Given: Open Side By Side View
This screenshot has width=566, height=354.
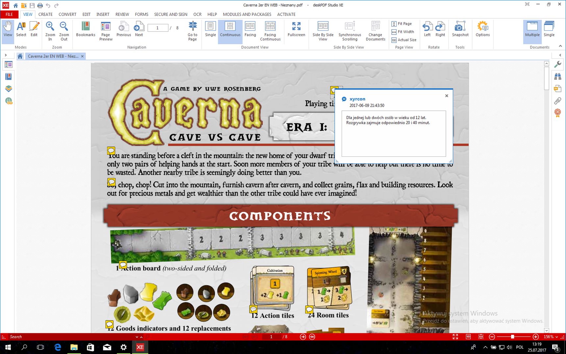Looking at the screenshot, I should (323, 31).
